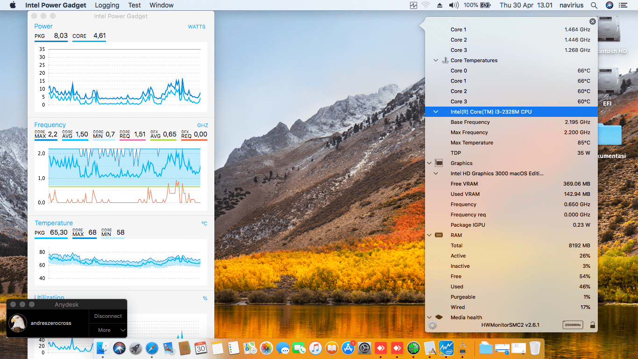Select the Max Temperature 85°C row
Screen dimensions: 638x359
click(511, 143)
